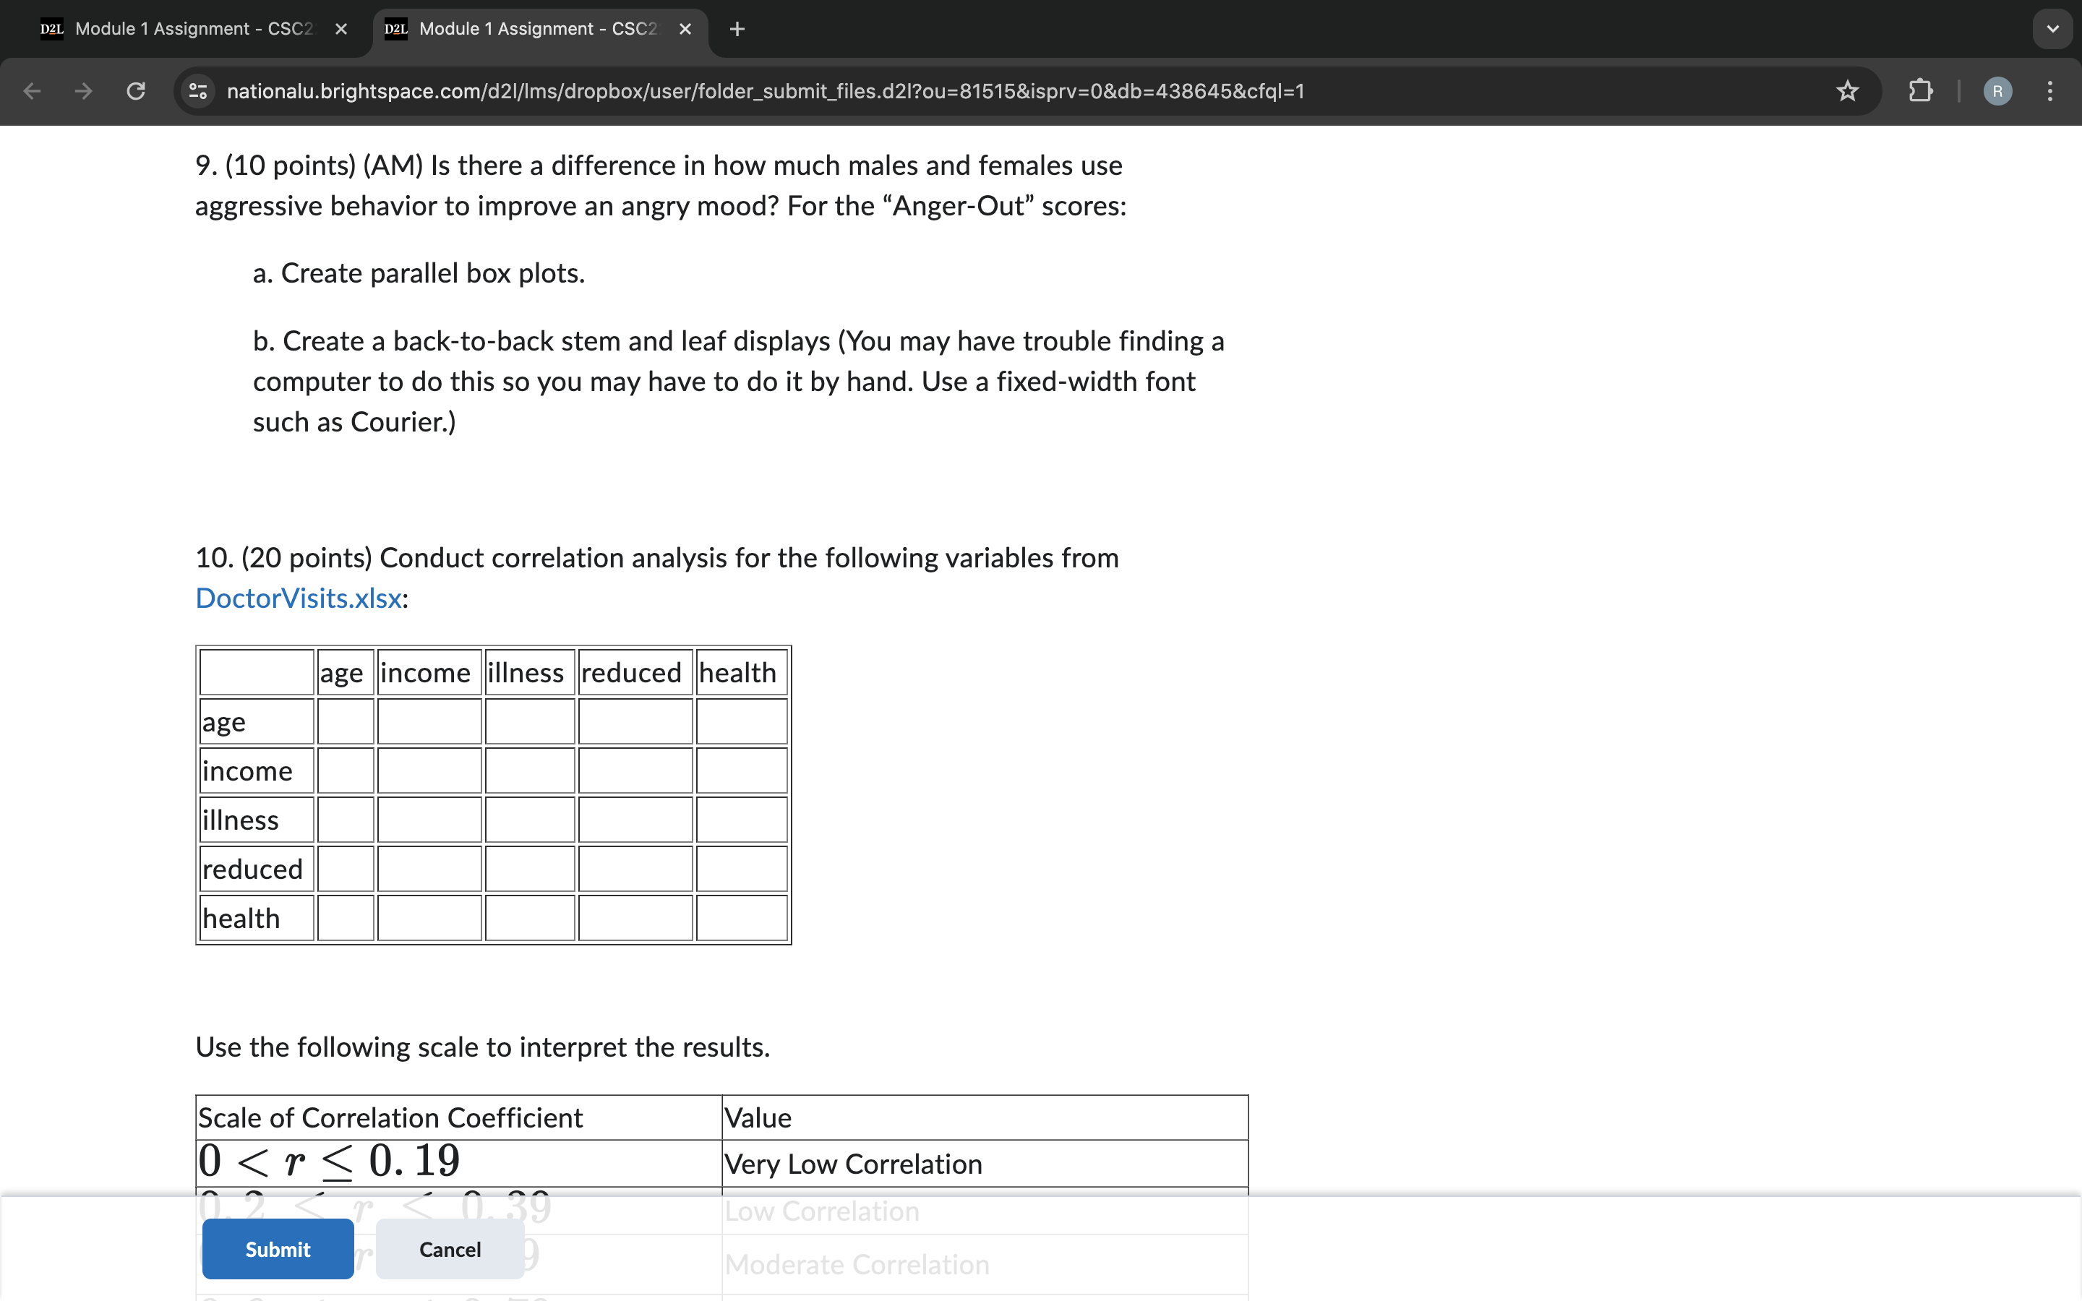
Task: Expand the browser tab list dropdown
Action: click(x=2054, y=28)
